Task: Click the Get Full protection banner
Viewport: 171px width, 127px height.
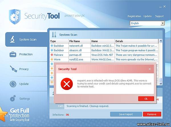Action: (x=20, y=115)
